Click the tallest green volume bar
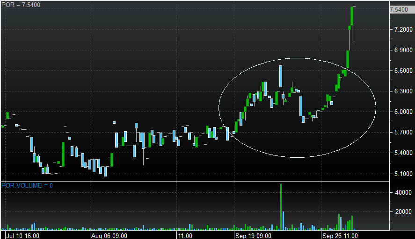This screenshot has width=415, height=239. pos(281,205)
